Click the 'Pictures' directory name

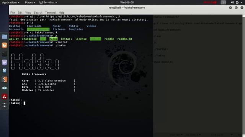59,29
